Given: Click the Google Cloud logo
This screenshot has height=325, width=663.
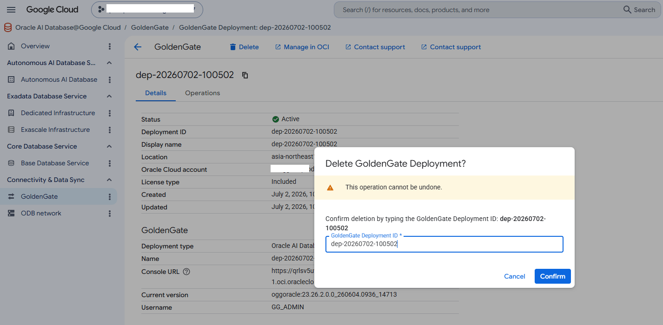Looking at the screenshot, I should point(52,10).
